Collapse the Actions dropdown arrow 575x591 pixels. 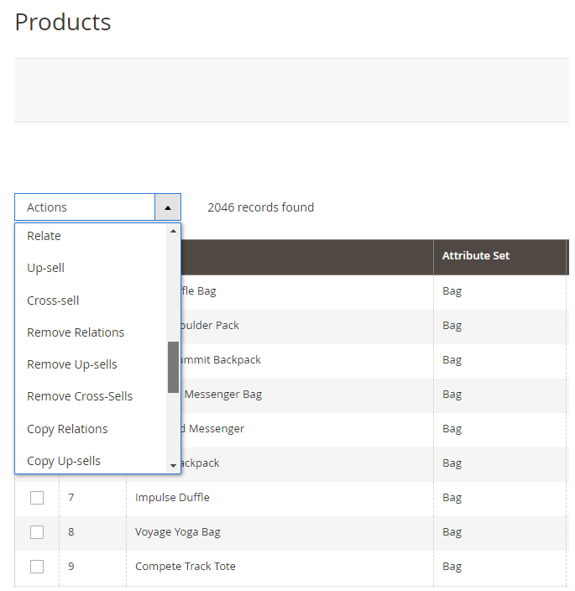tap(167, 207)
